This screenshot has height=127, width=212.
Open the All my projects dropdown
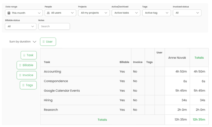(94, 13)
